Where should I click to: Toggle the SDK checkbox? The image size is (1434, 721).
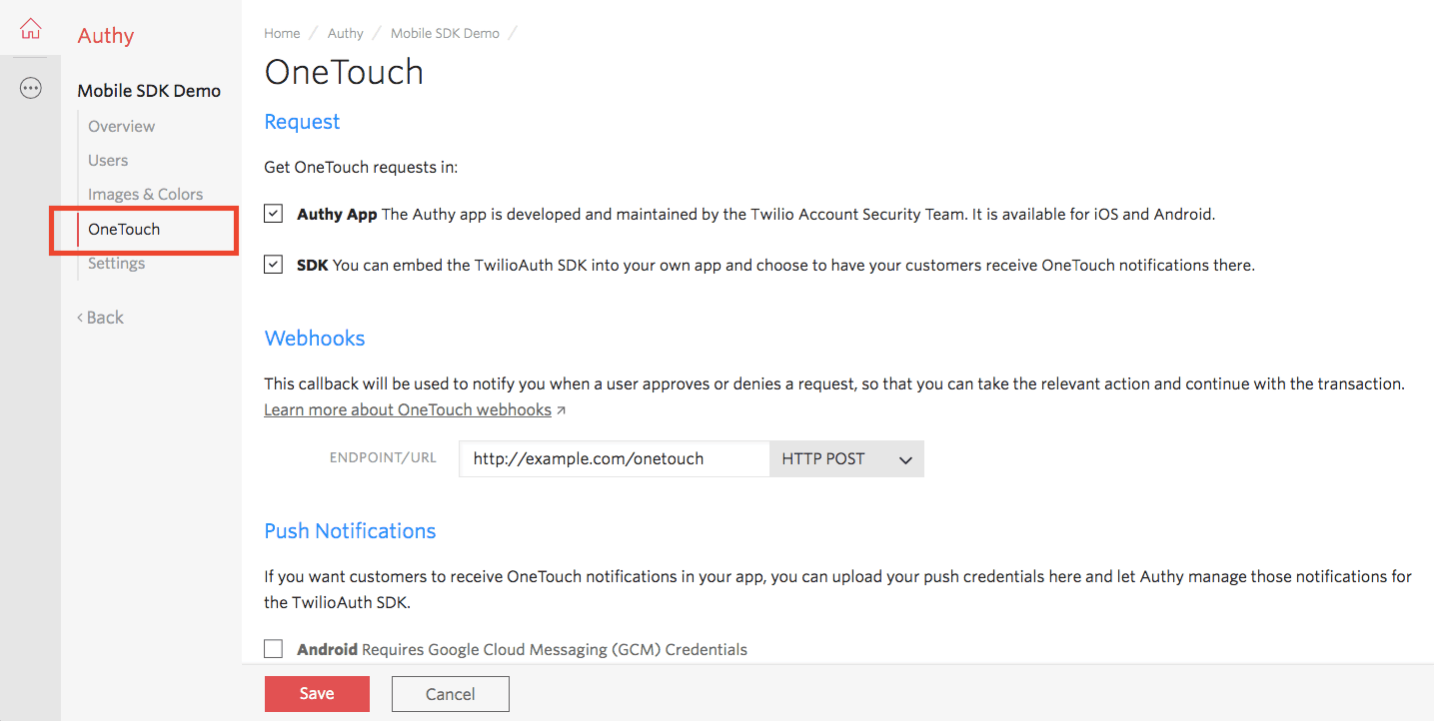pyautogui.click(x=274, y=265)
